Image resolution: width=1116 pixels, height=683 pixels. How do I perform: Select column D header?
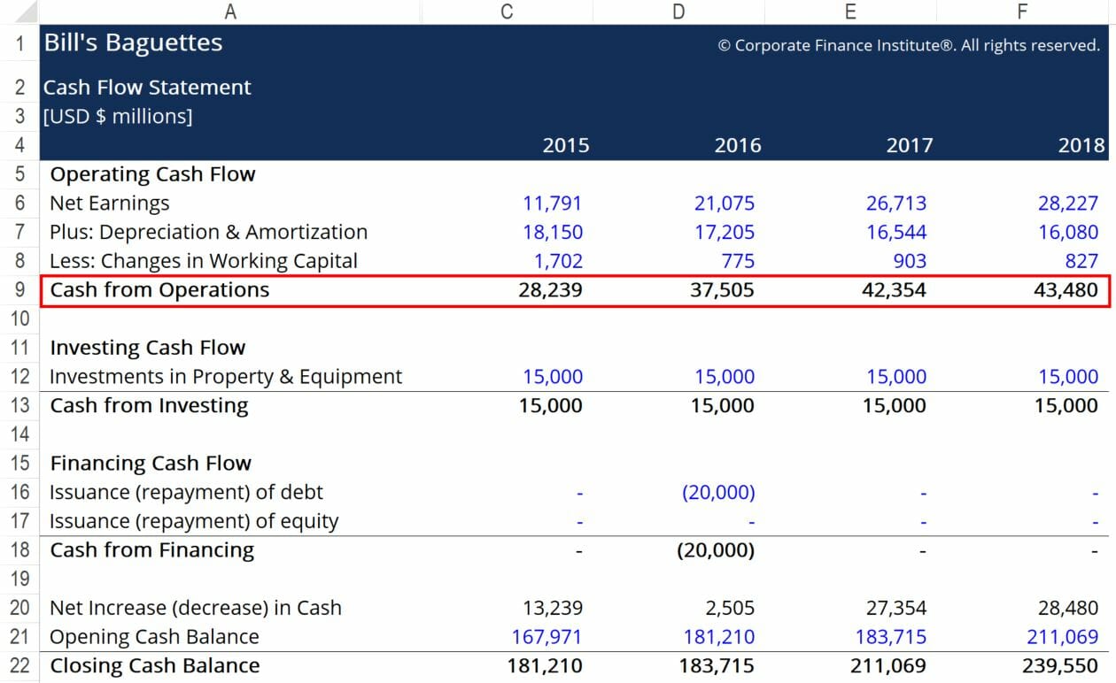678,11
